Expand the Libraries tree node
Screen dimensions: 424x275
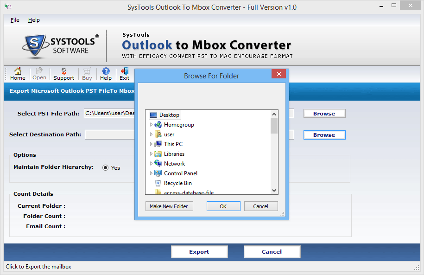tap(151, 154)
